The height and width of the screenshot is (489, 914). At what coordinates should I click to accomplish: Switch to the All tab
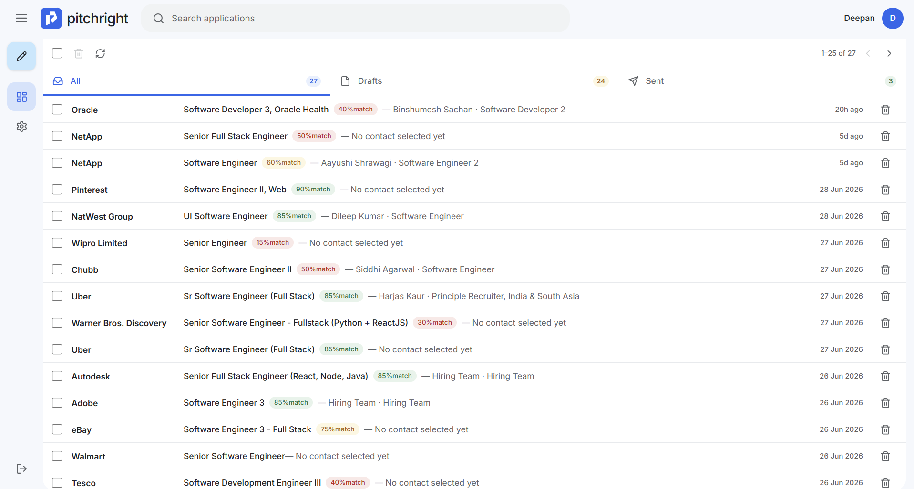tap(186, 81)
